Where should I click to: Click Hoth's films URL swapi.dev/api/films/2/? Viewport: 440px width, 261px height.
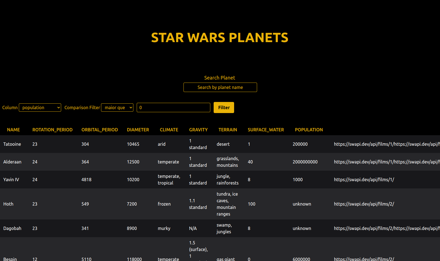tap(364, 204)
